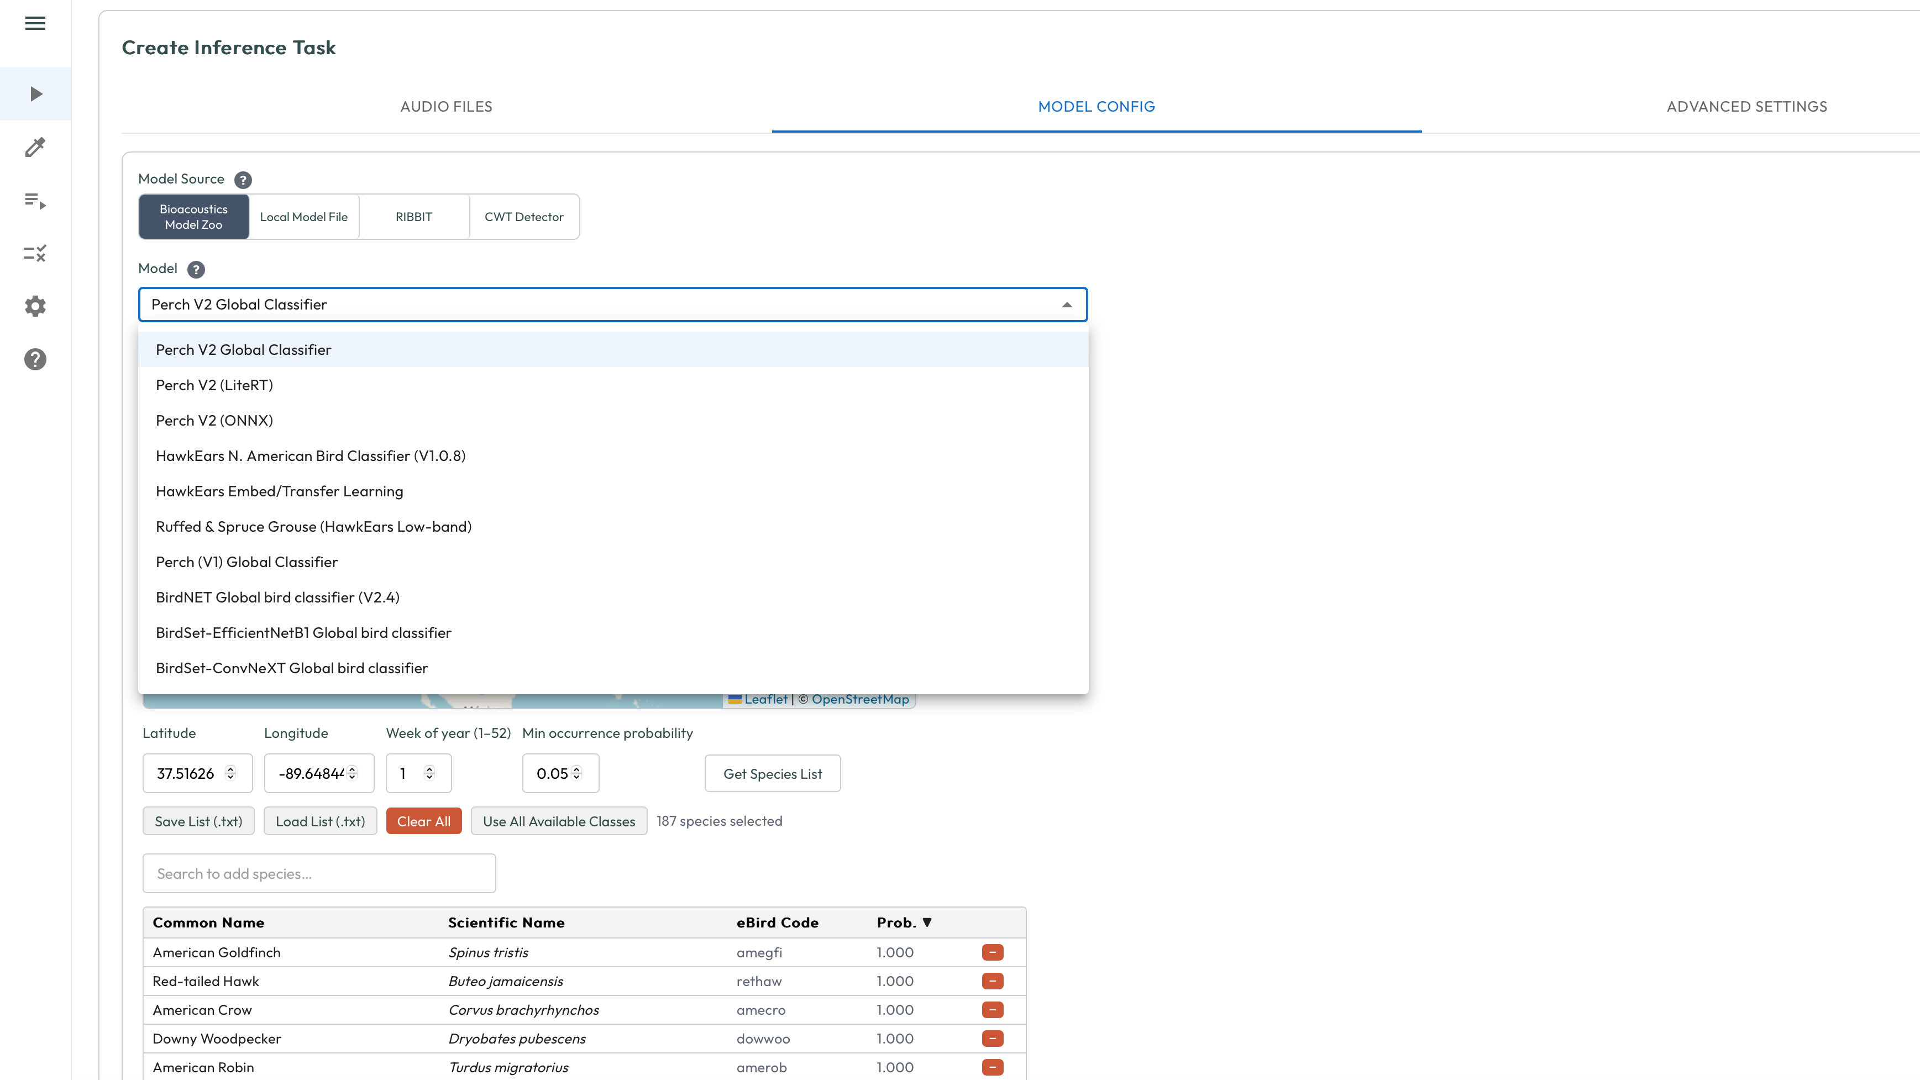Open the review checklist icon in sidebar

(x=35, y=253)
